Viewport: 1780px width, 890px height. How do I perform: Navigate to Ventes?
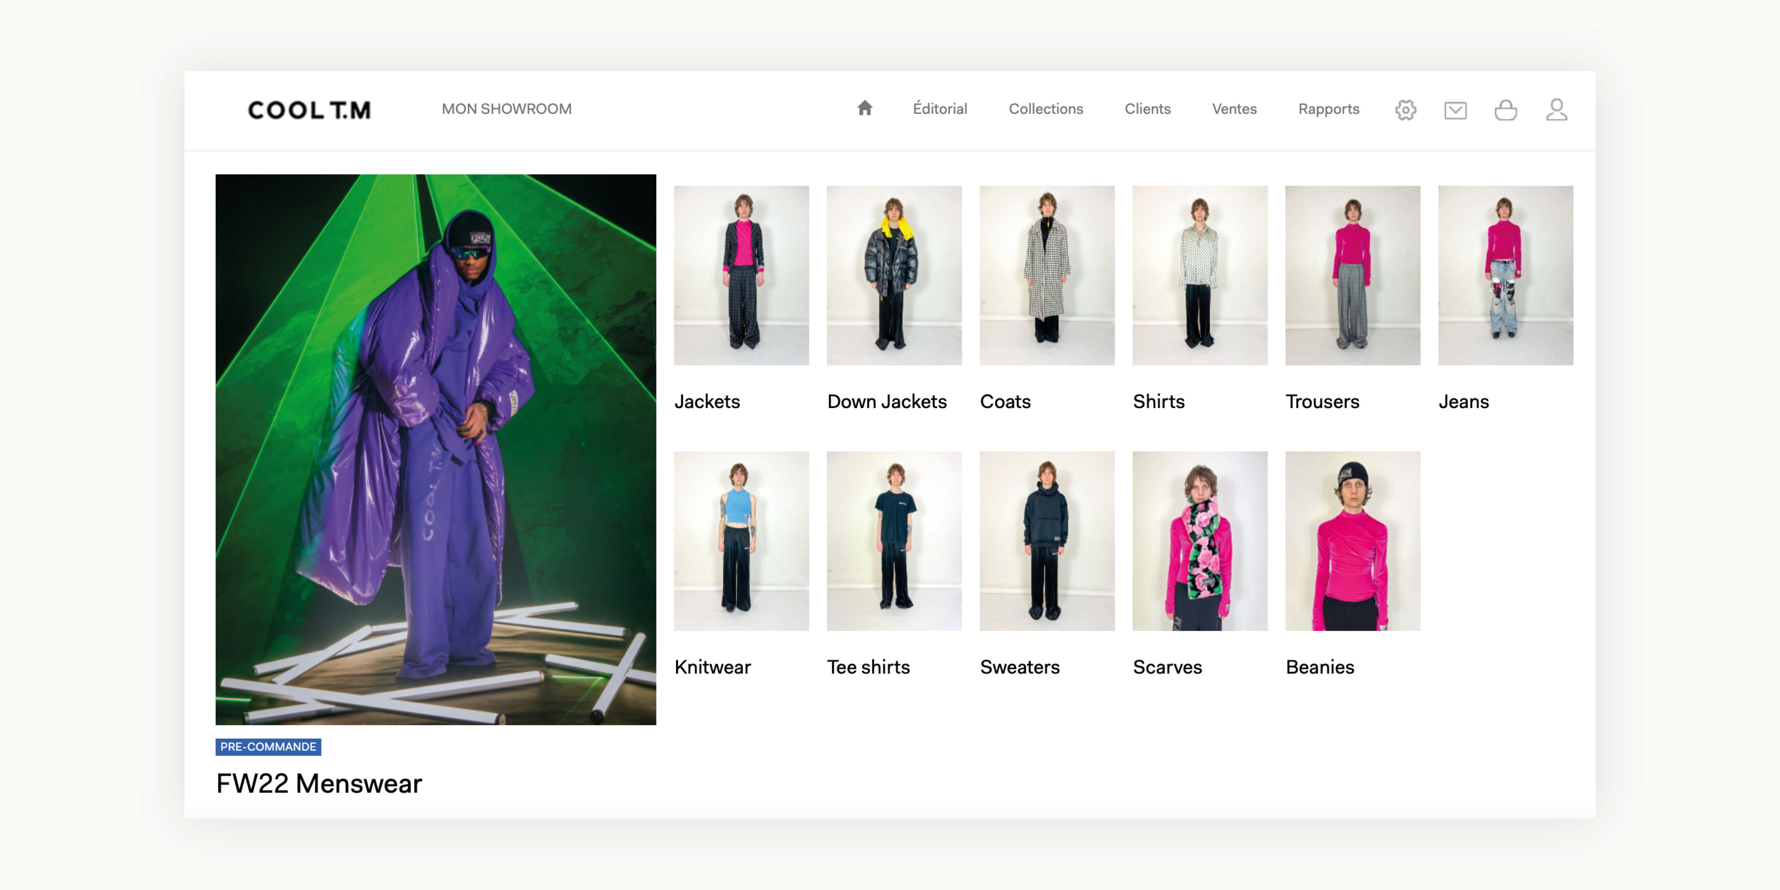[1234, 109]
